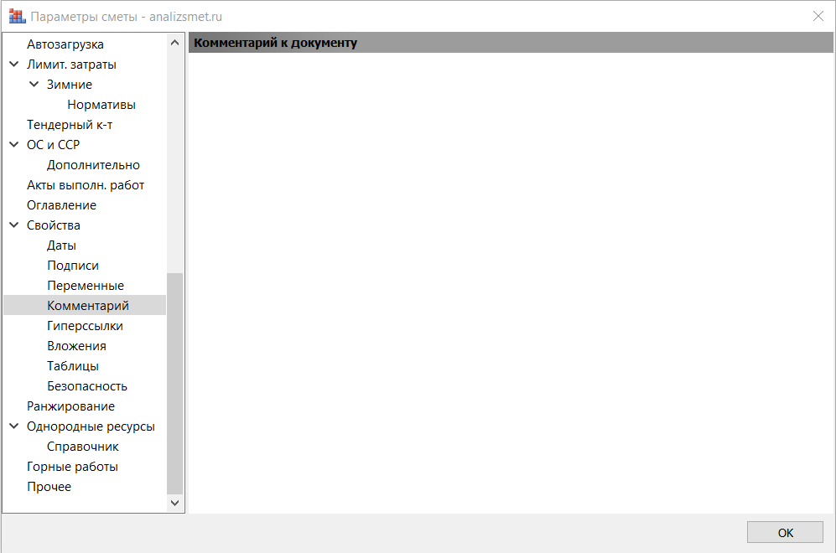Open the Нормативы page

(x=101, y=105)
